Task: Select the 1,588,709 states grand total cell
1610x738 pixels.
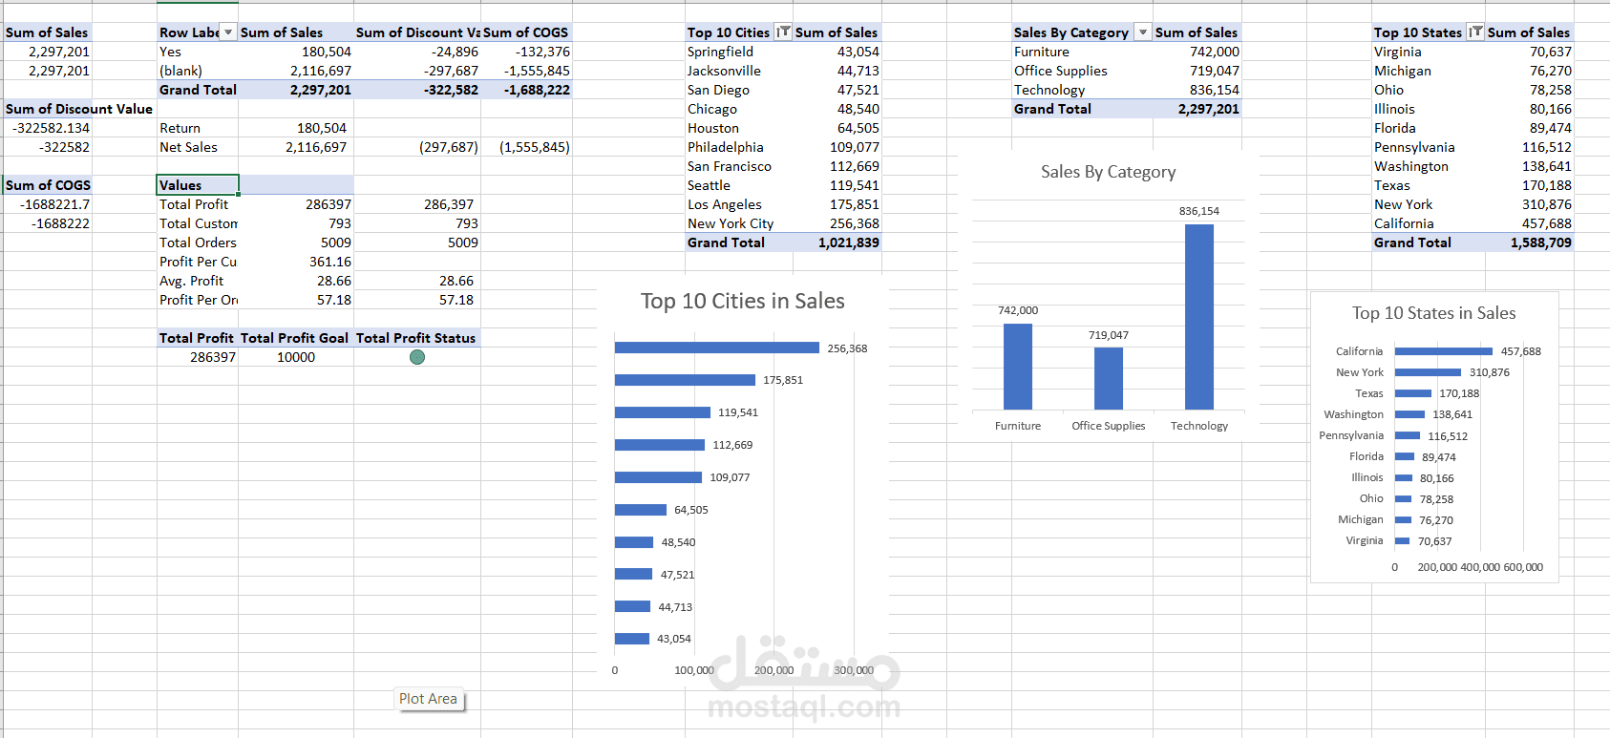Action: (x=1530, y=242)
